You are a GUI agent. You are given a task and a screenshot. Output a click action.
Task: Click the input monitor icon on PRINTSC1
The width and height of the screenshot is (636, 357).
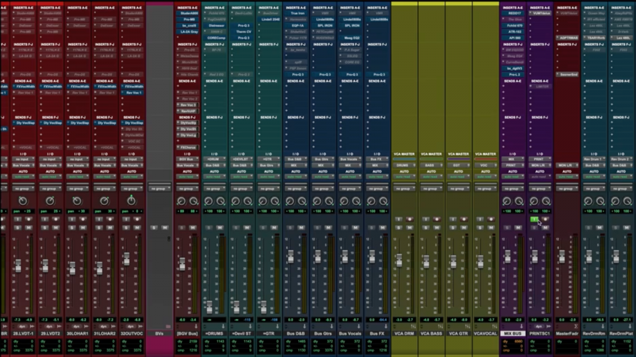534,219
